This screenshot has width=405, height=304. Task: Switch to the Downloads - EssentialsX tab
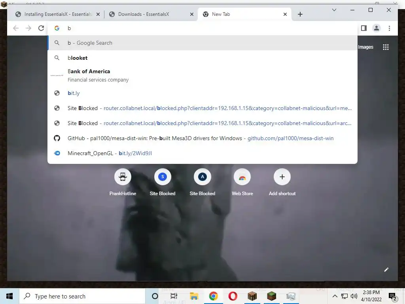151,14
